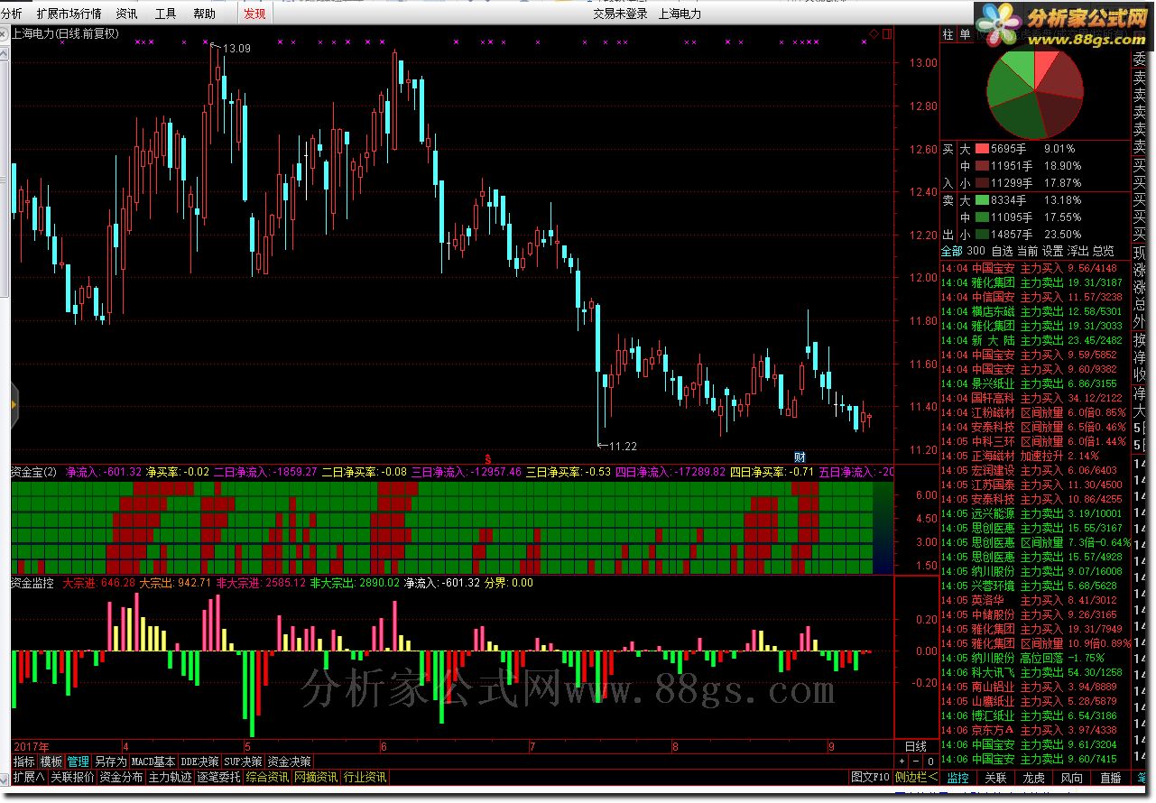Open the 资讯 menu
Screen dimensions: 1156x803
[x=126, y=14]
